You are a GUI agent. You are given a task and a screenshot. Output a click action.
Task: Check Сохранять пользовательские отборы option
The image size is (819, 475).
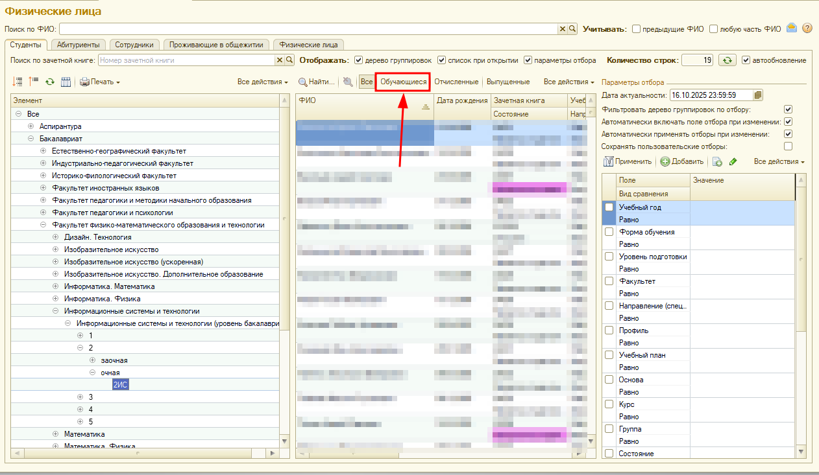pyautogui.click(x=788, y=146)
